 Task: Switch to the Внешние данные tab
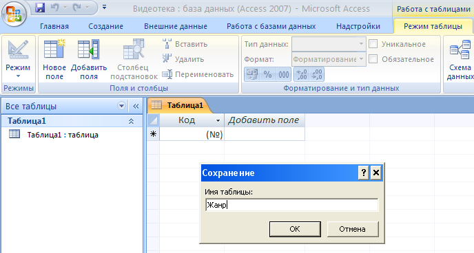point(176,26)
